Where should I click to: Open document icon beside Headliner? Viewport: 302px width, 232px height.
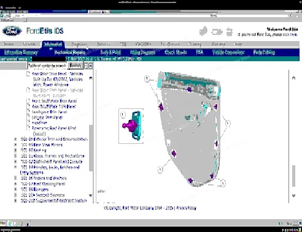[x=28, y=122]
